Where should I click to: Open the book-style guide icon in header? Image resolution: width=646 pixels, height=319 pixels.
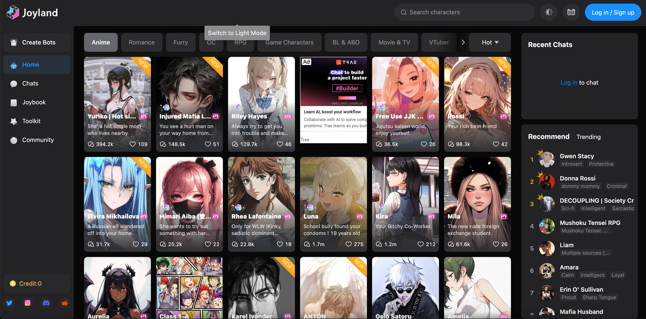(x=571, y=12)
